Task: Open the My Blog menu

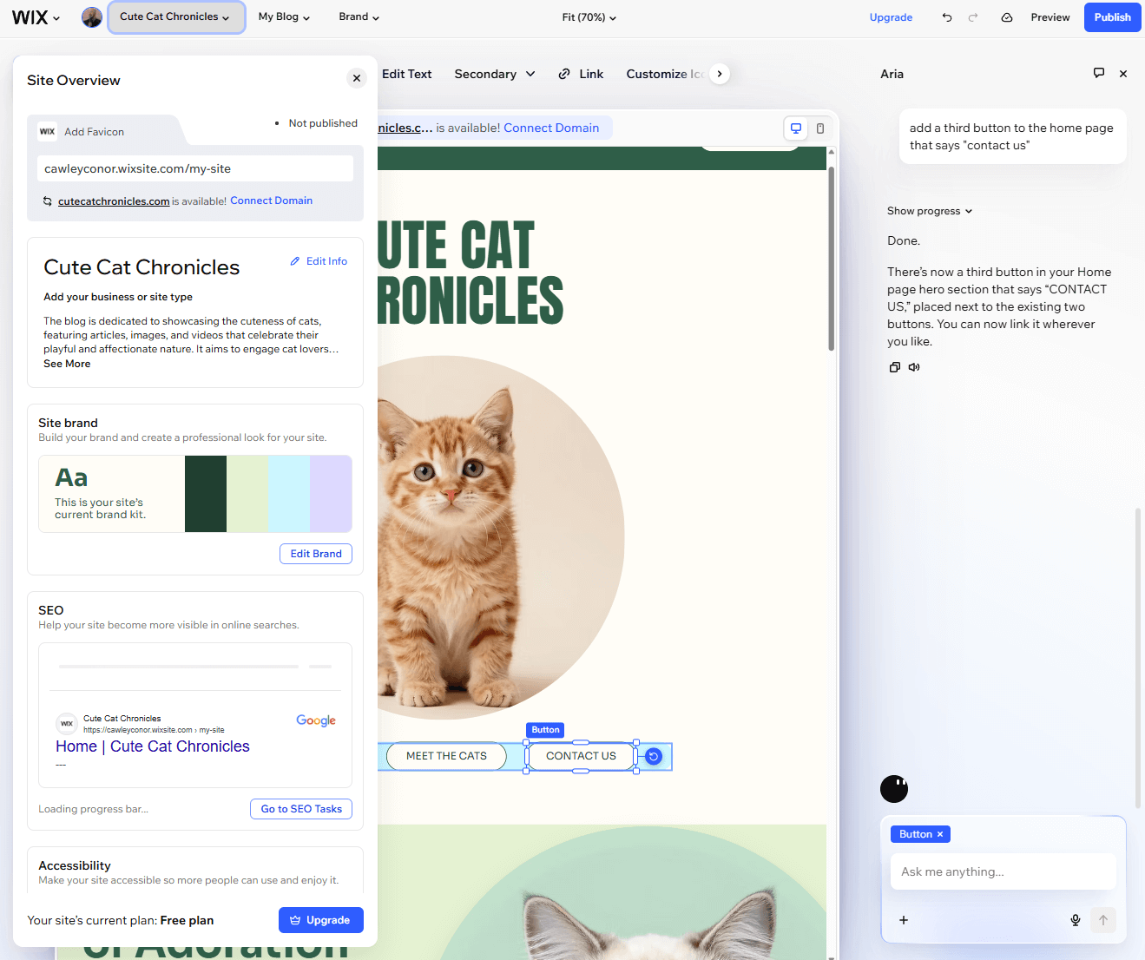Action: tap(284, 16)
